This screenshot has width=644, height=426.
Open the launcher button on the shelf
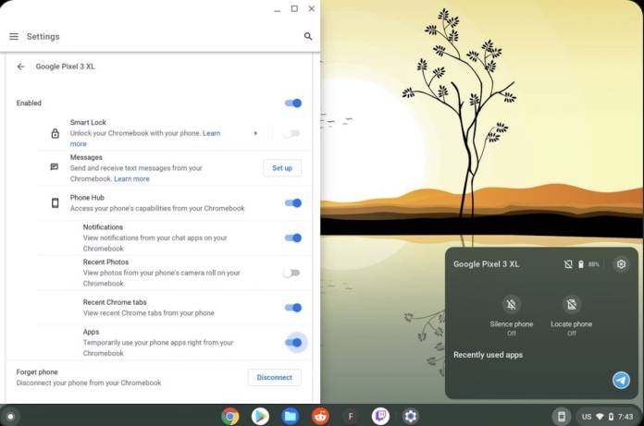pos(11,417)
